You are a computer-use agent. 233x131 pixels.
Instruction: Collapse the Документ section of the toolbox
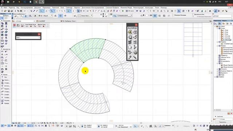(x=1, y=49)
